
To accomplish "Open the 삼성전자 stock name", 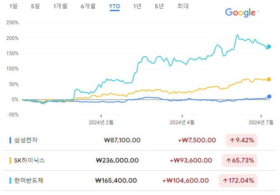I will tap(26, 140).
